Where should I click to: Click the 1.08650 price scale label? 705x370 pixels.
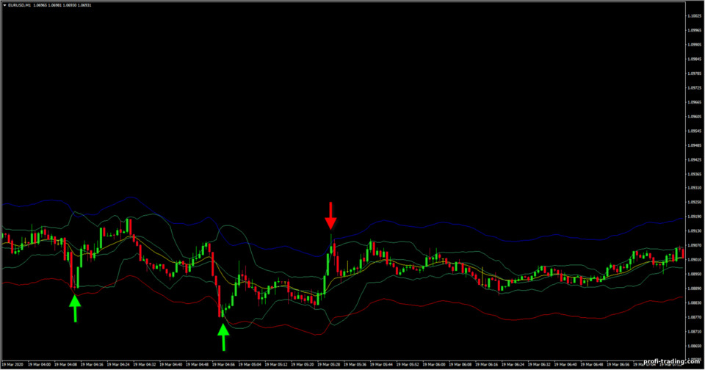coord(694,347)
